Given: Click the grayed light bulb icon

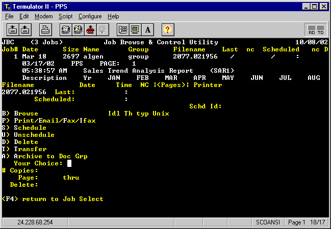Looking at the screenshot, I should [x=103, y=30].
